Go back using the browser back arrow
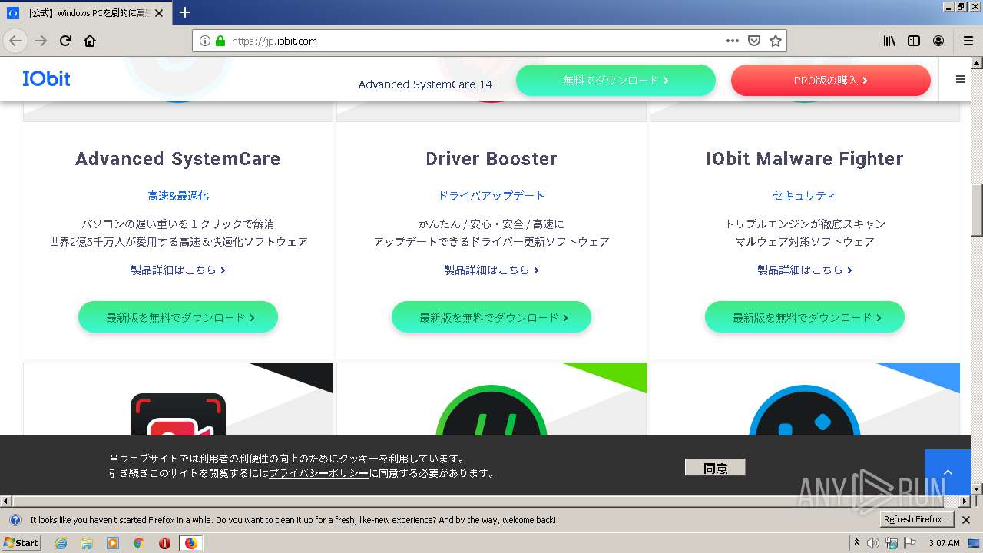 (x=15, y=41)
